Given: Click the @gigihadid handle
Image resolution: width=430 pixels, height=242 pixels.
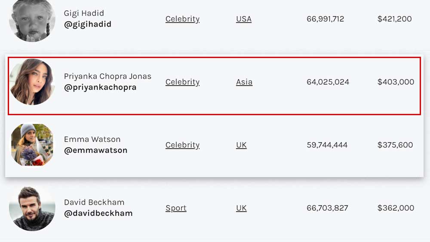Looking at the screenshot, I should point(87,25).
